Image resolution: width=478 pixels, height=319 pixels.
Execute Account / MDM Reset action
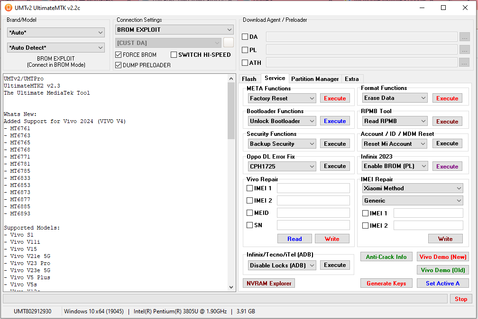pyautogui.click(x=447, y=143)
